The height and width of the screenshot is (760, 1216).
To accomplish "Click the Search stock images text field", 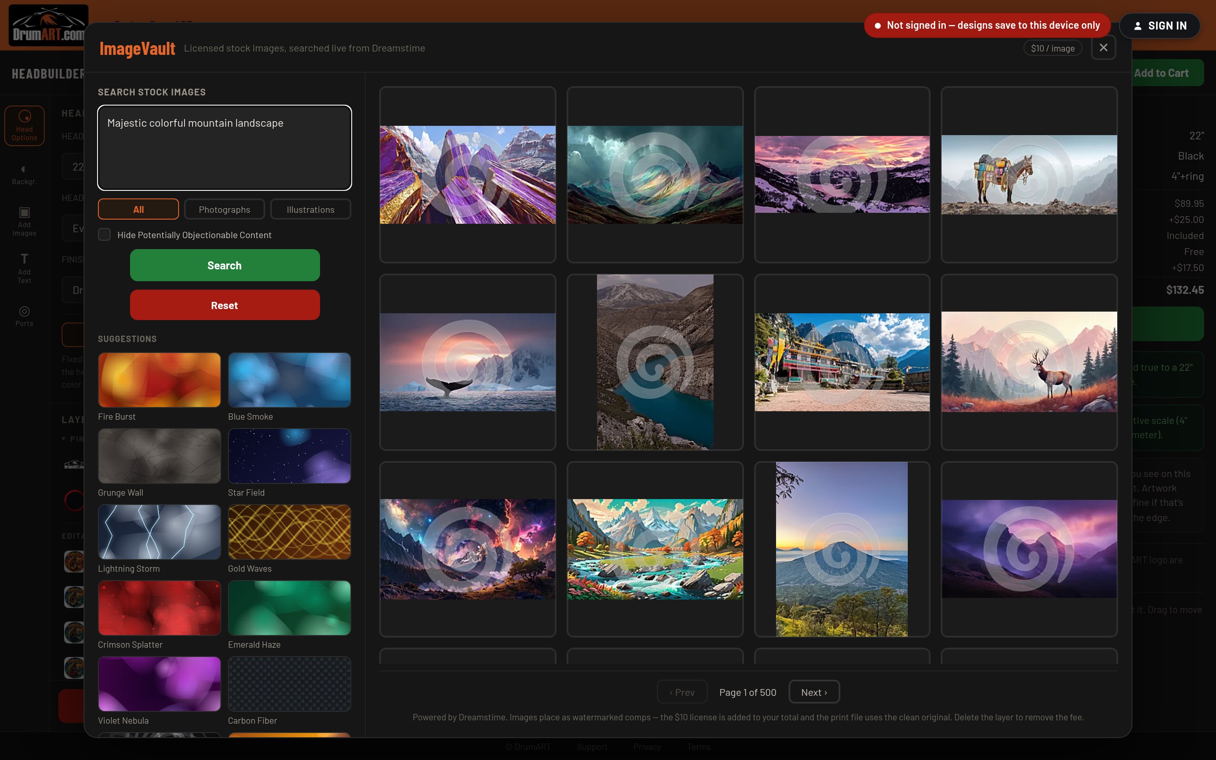I will [x=225, y=148].
